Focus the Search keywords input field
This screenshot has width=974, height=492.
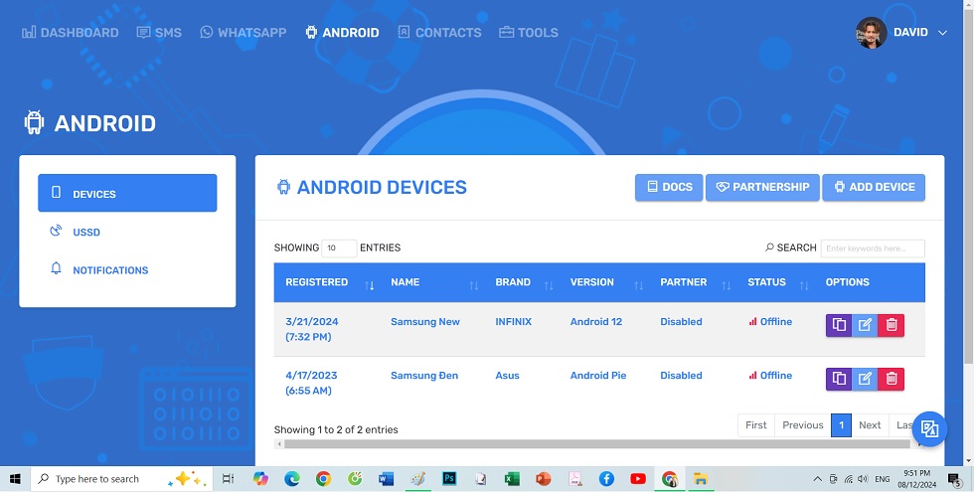click(872, 248)
